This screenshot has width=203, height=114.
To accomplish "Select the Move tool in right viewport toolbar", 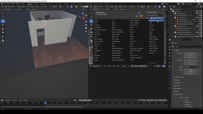I will click(91, 21).
